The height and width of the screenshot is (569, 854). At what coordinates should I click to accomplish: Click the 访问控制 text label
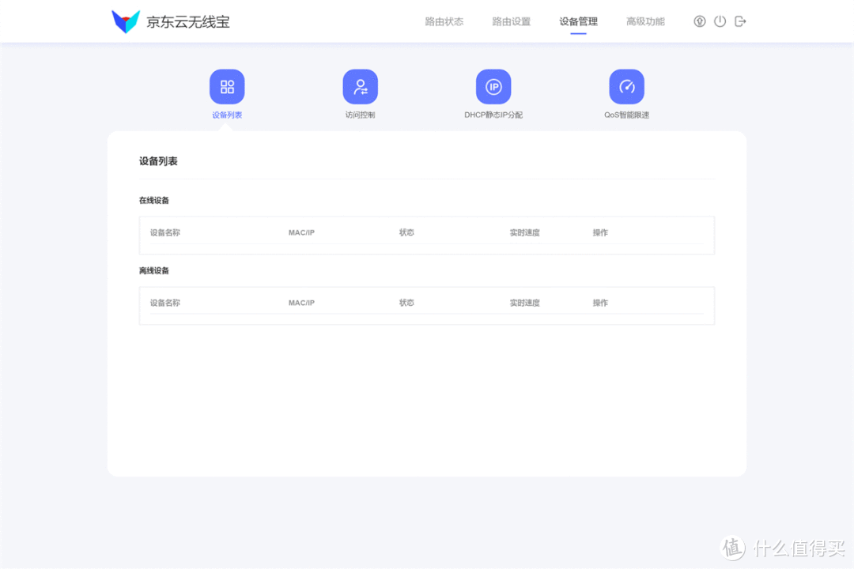[x=361, y=115]
